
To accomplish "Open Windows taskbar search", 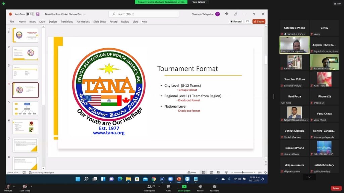I will [86, 179].
